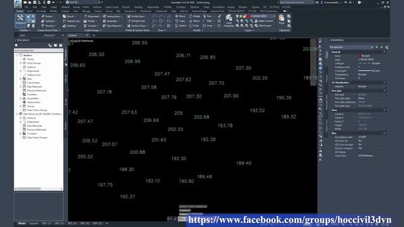Select the Copy tool
The width and height of the screenshot is (404, 227).
[180, 21]
